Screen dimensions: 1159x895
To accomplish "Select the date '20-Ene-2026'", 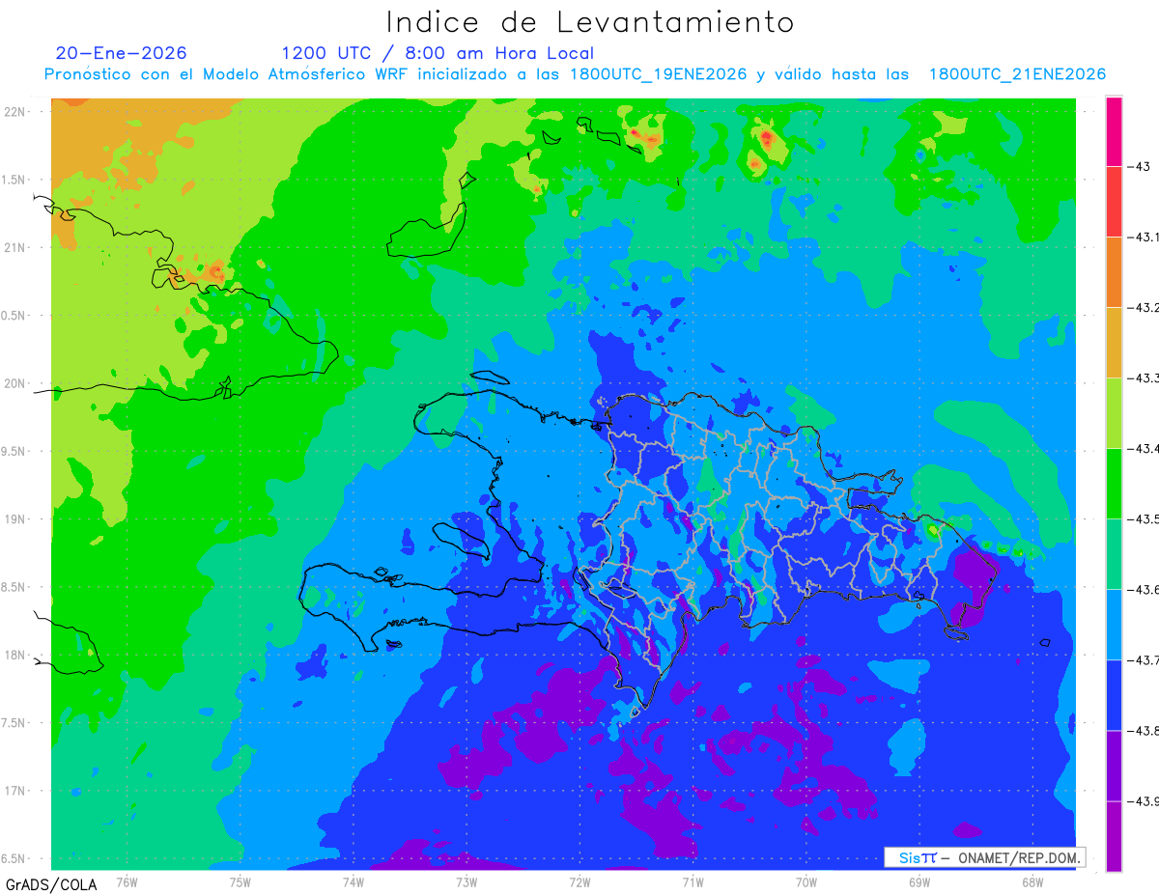I will pyautogui.click(x=122, y=53).
